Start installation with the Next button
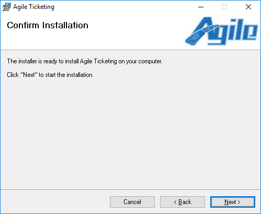261x214 pixels. click(x=233, y=202)
